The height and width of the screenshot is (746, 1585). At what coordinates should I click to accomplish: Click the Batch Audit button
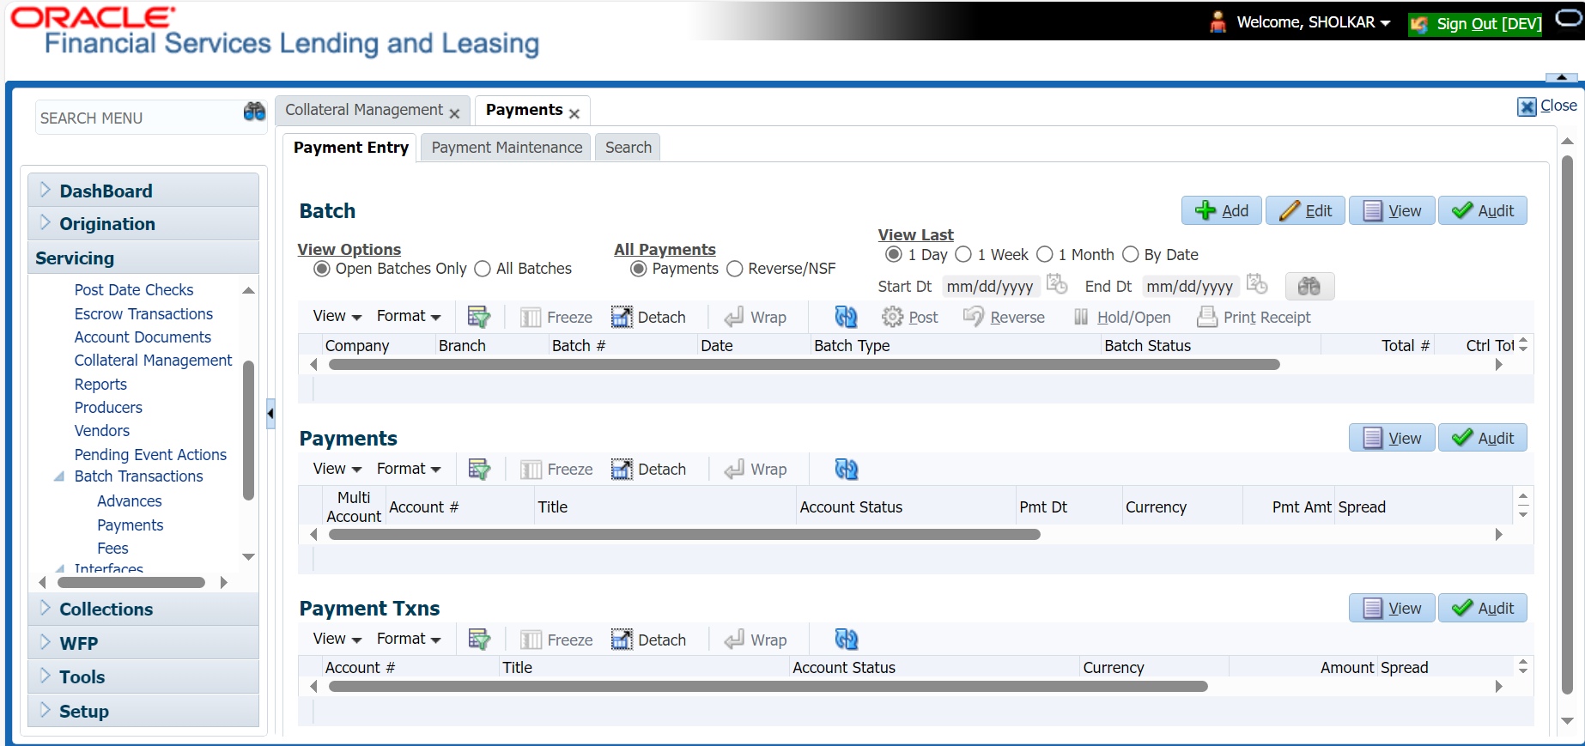coord(1483,210)
